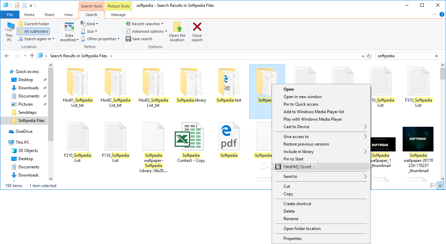Click the Refresh address bar button

pyautogui.click(x=369, y=56)
